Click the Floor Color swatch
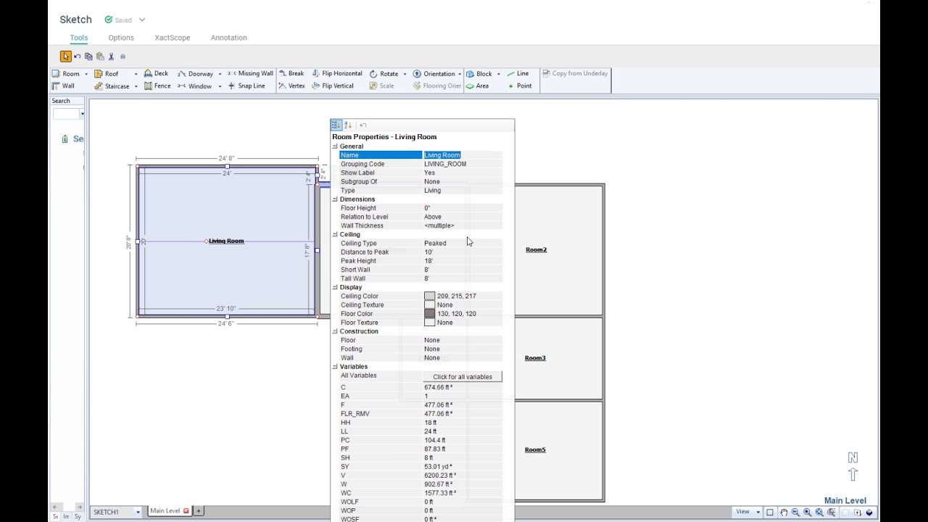 (430, 314)
